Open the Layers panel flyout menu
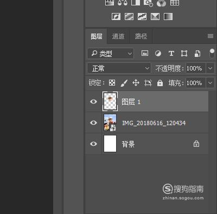 click(210, 36)
